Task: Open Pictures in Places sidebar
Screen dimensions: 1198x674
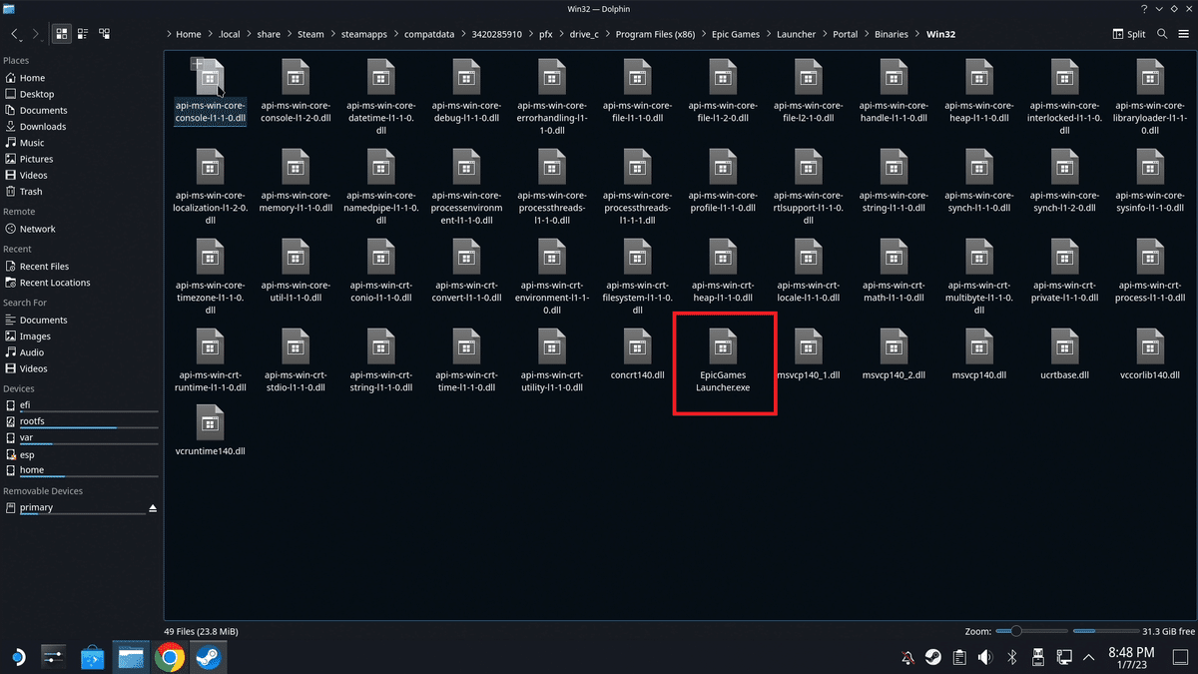Action: (36, 159)
